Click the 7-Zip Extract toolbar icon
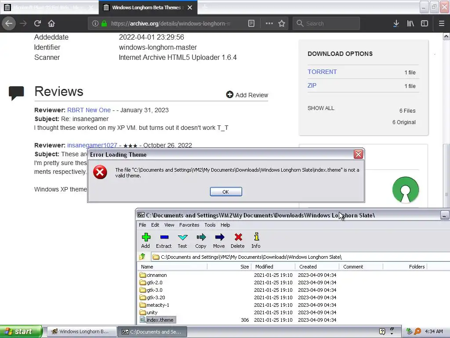 [x=164, y=241]
